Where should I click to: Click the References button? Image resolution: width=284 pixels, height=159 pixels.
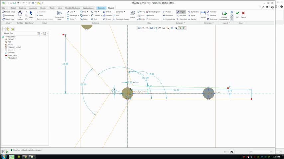8,16
